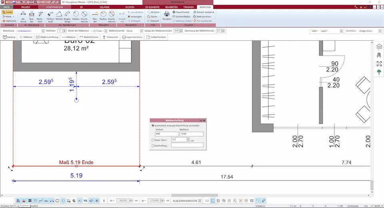This screenshot has height=208, width=384.
Task: Click the fit-to-screen arrows icon in title bar
Action: click(x=31, y=2)
